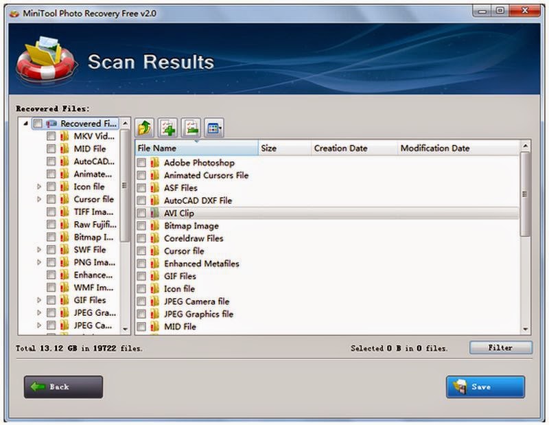Screen dimensions: 549x425
Task: Click the GIF Files folder icon in list
Action: pyautogui.click(x=154, y=277)
